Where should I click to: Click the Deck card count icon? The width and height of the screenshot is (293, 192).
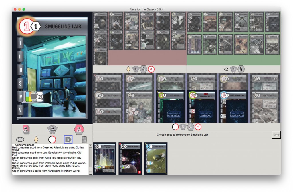tap(26, 129)
